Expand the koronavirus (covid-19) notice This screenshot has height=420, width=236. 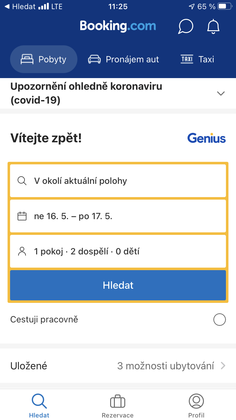221,93
